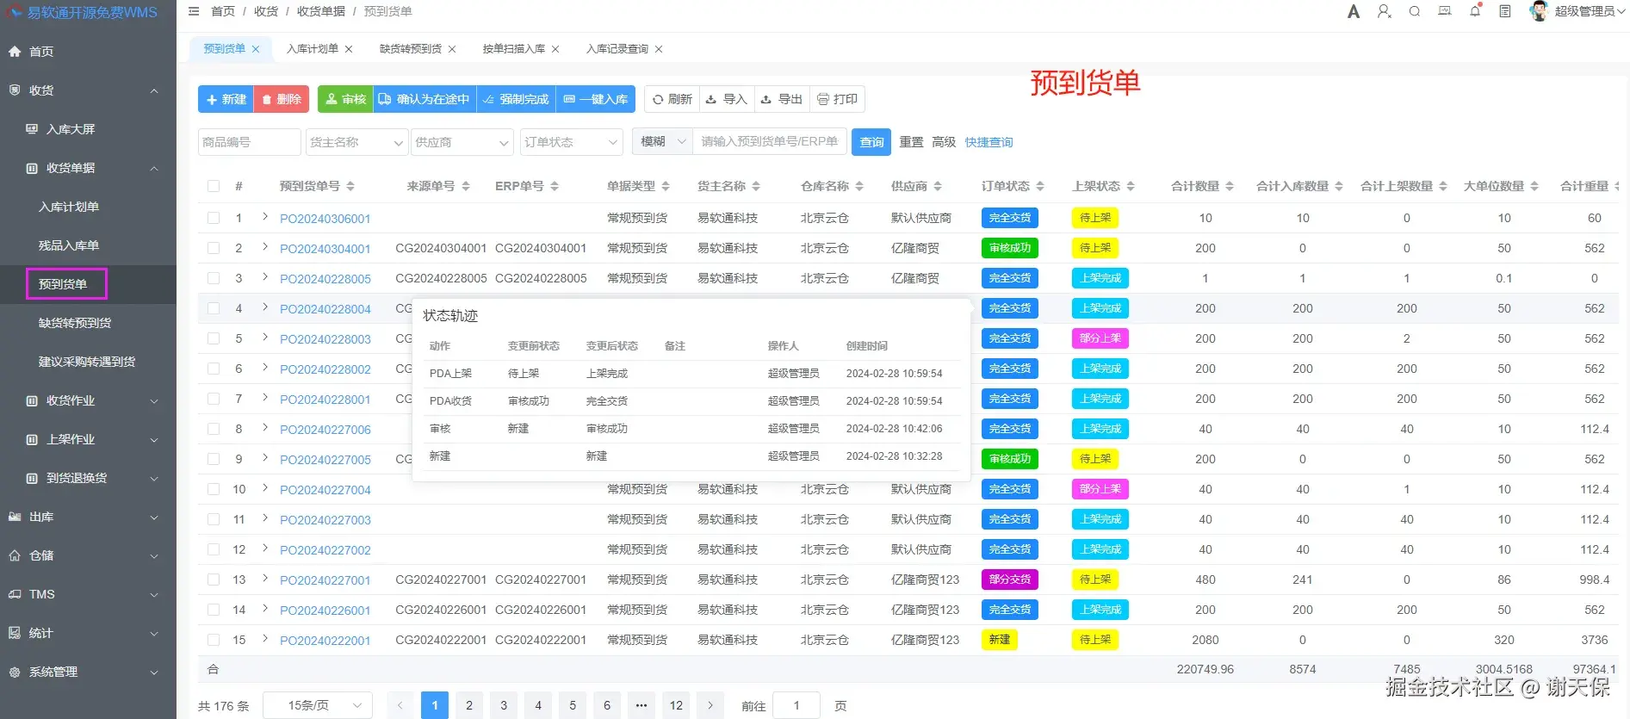Check the row for PO20240227003

[x=214, y=519]
